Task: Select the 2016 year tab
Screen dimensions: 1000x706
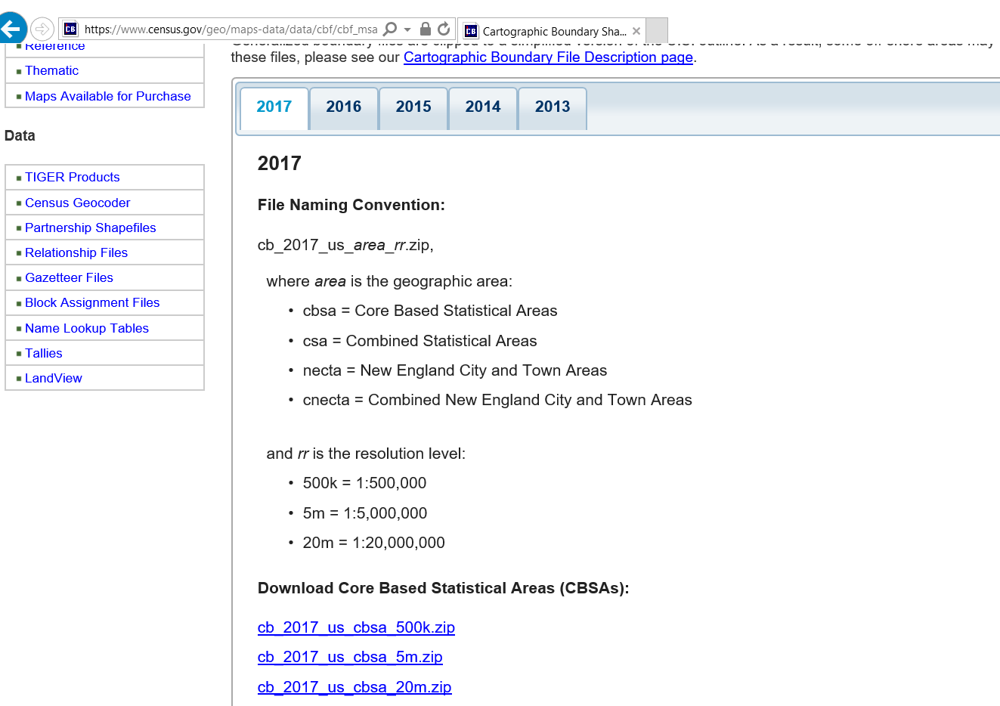Action: pyautogui.click(x=344, y=107)
